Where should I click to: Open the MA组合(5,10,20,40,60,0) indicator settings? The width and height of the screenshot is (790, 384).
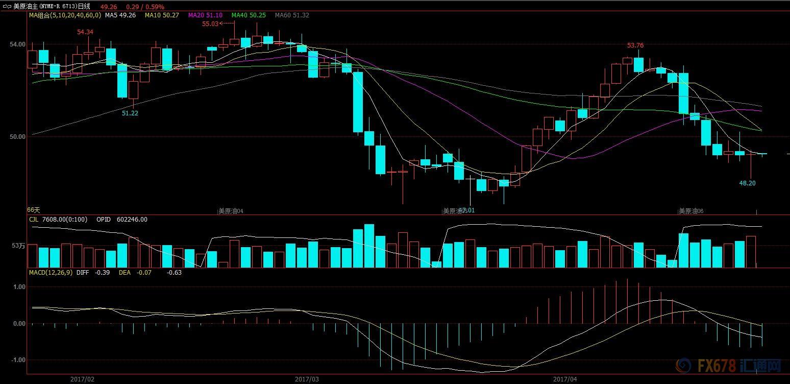pyautogui.click(x=64, y=15)
